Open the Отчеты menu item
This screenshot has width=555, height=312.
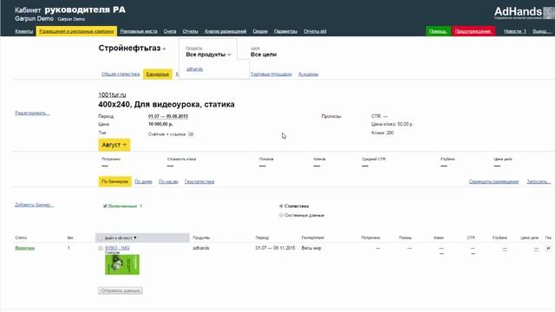(x=190, y=31)
